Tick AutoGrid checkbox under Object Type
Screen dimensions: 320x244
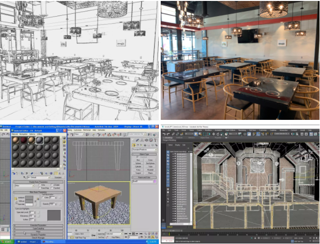point(137,157)
